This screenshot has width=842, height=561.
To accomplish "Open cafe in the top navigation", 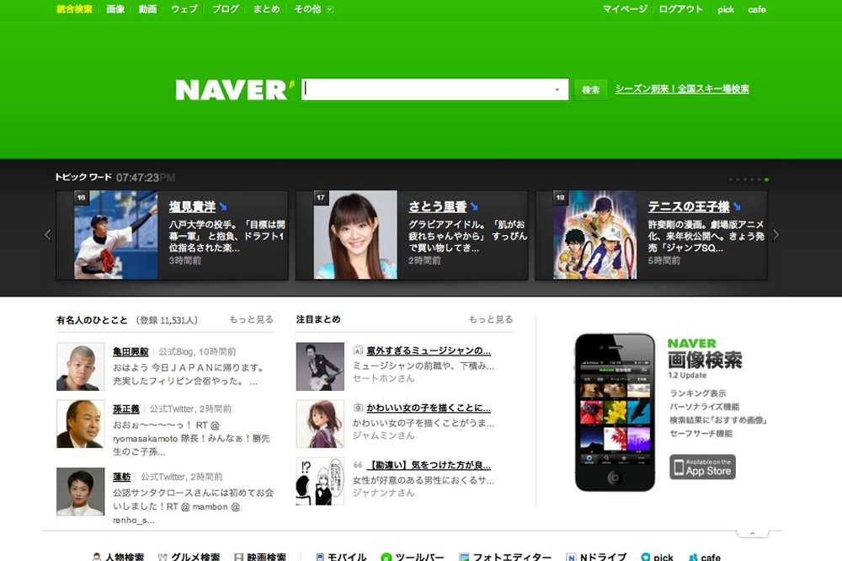I will [x=757, y=9].
